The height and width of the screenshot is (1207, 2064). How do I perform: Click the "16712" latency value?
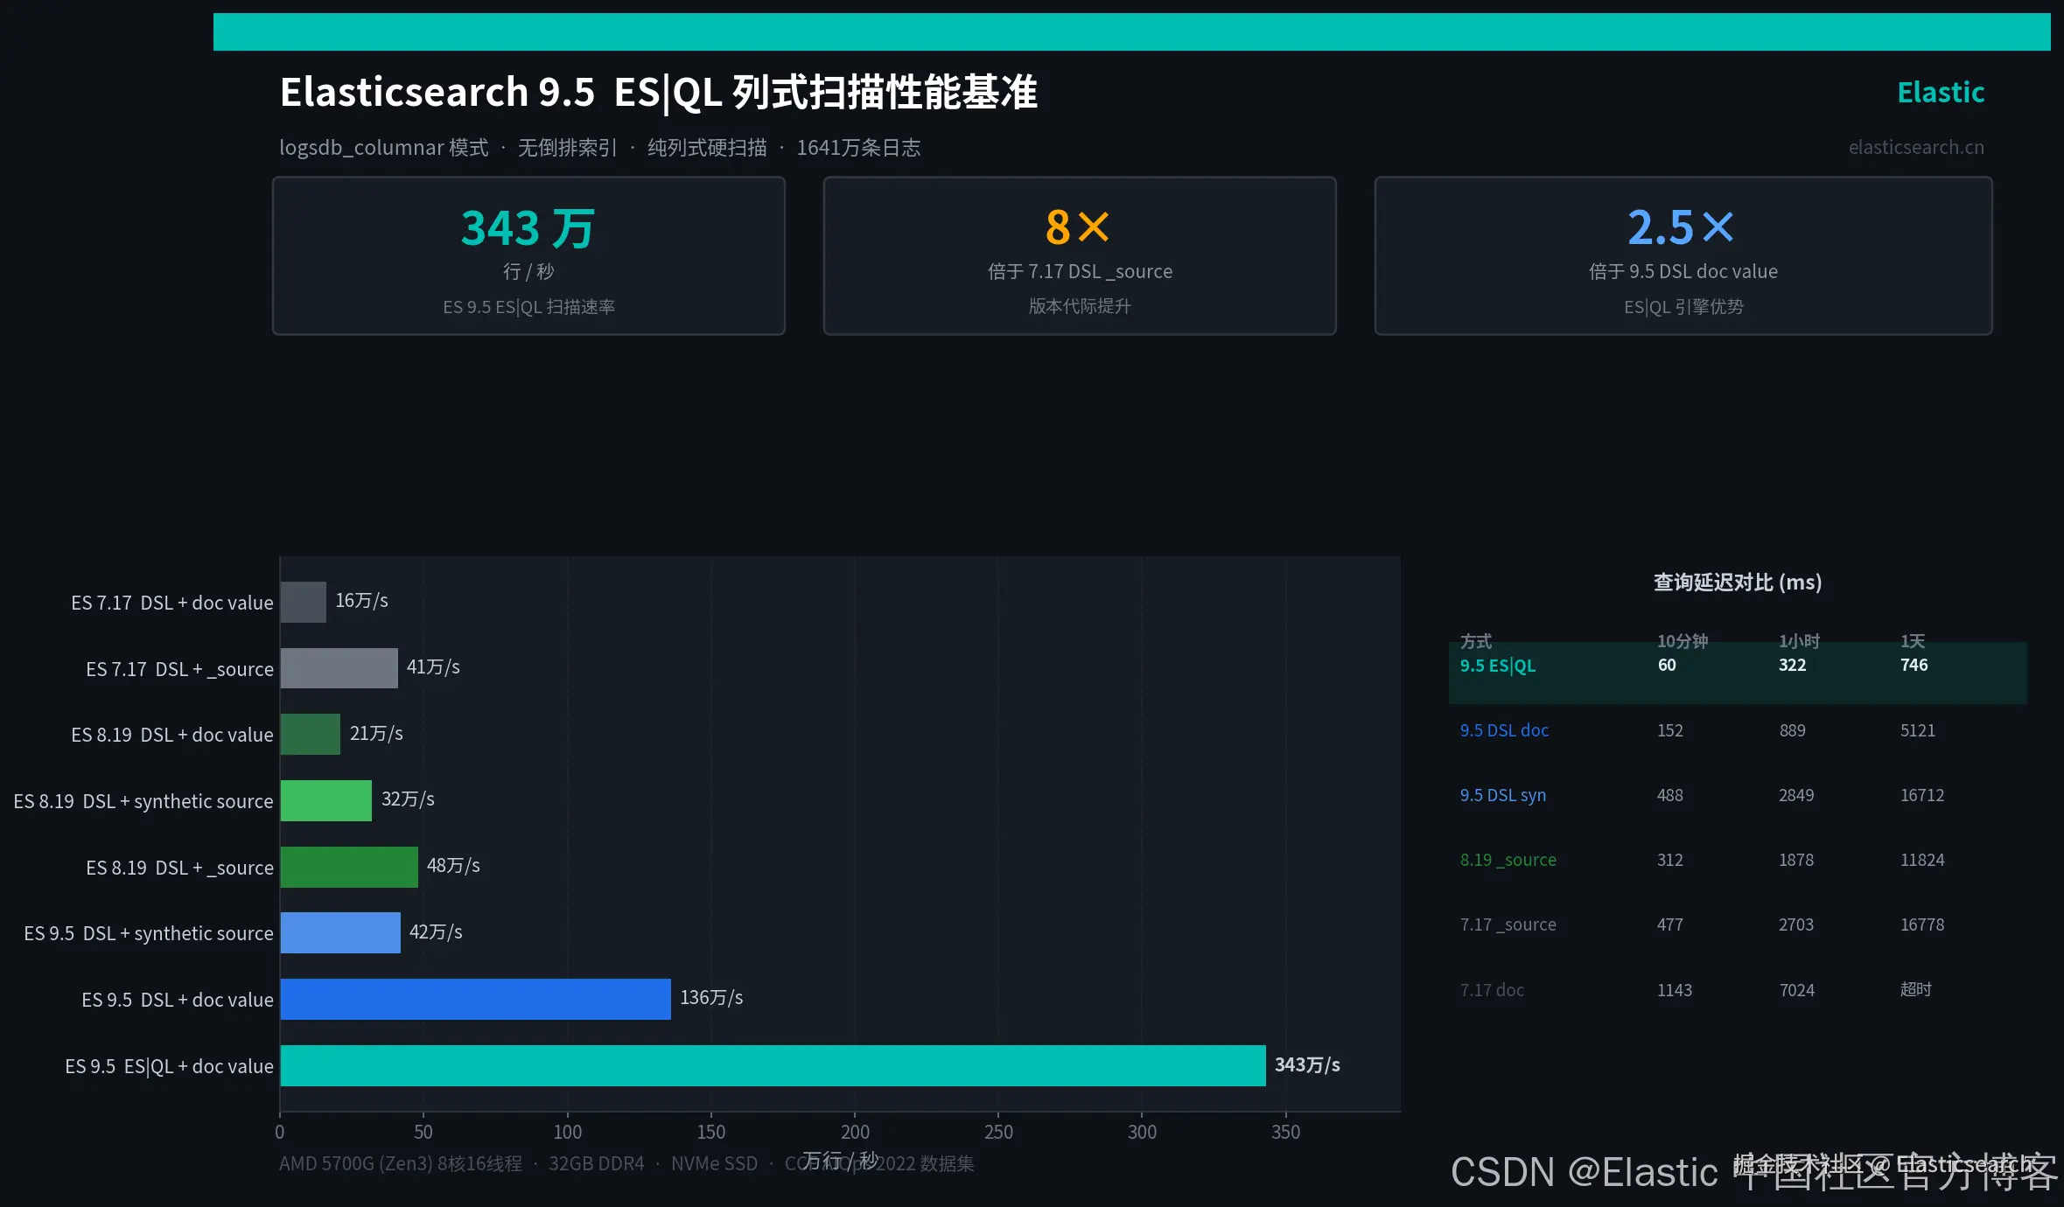[x=1922, y=795]
